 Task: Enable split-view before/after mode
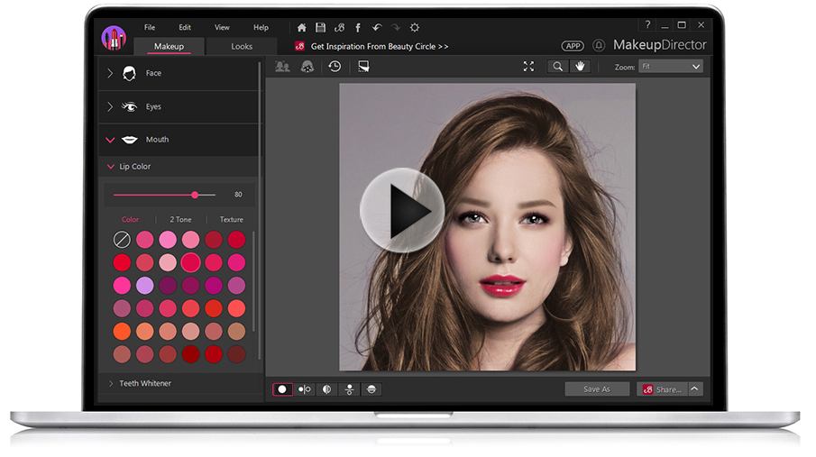[x=326, y=389]
